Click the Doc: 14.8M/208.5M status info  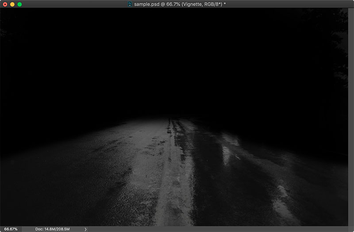coord(52,229)
